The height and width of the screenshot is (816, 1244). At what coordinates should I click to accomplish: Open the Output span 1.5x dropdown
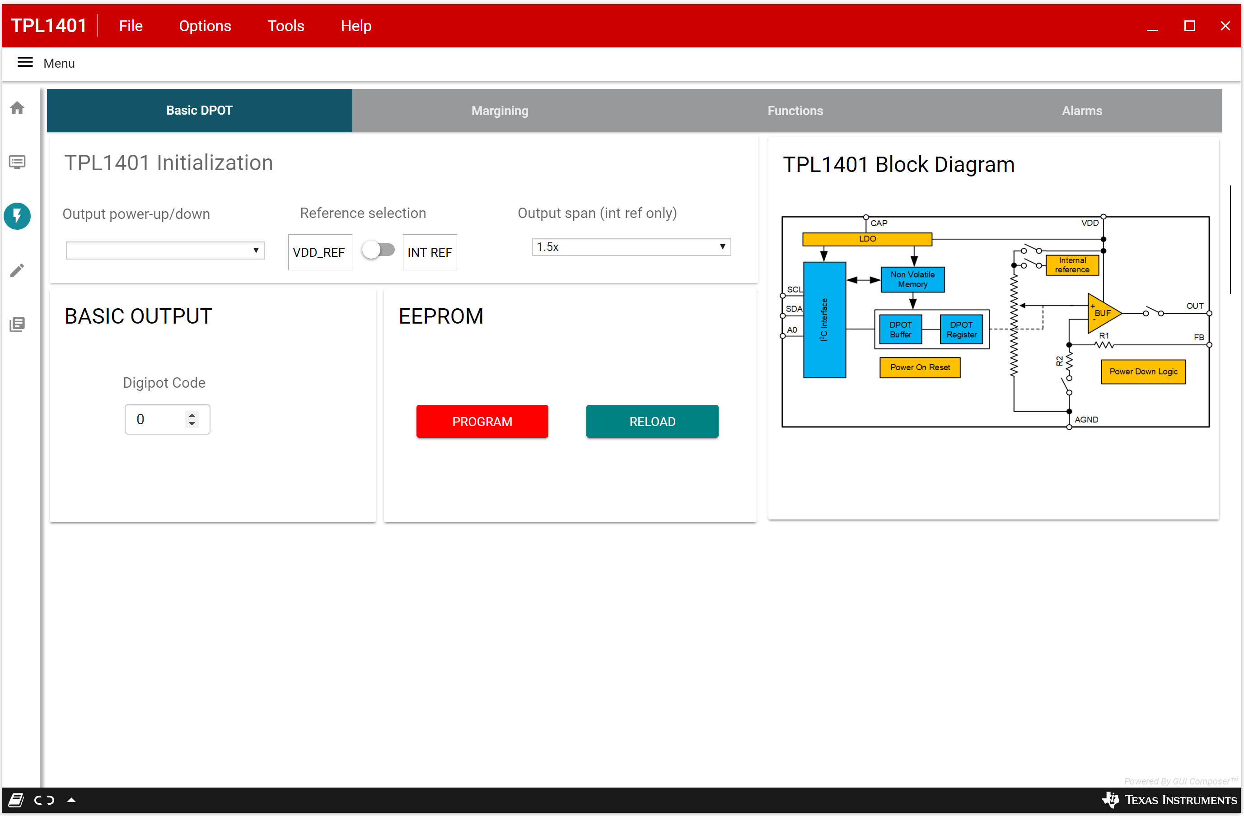click(631, 246)
